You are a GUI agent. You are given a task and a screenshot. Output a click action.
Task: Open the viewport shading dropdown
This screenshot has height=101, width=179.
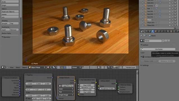click(49, 67)
